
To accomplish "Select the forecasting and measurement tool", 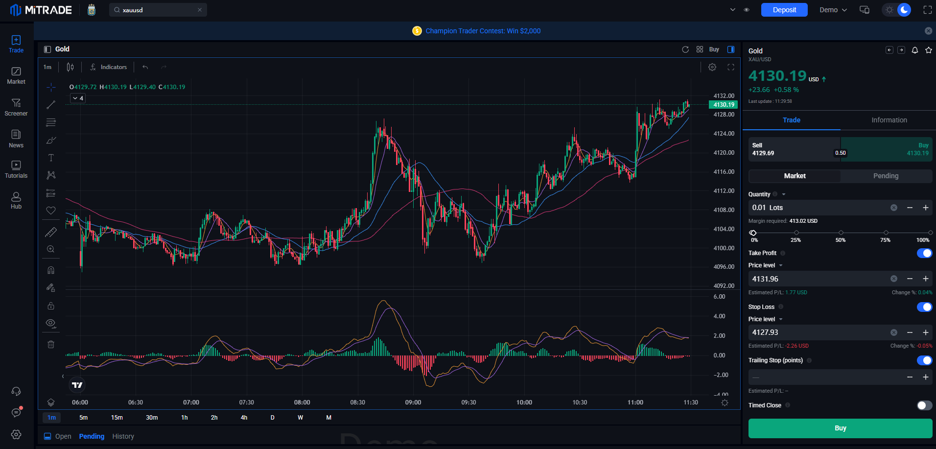I will point(51,193).
